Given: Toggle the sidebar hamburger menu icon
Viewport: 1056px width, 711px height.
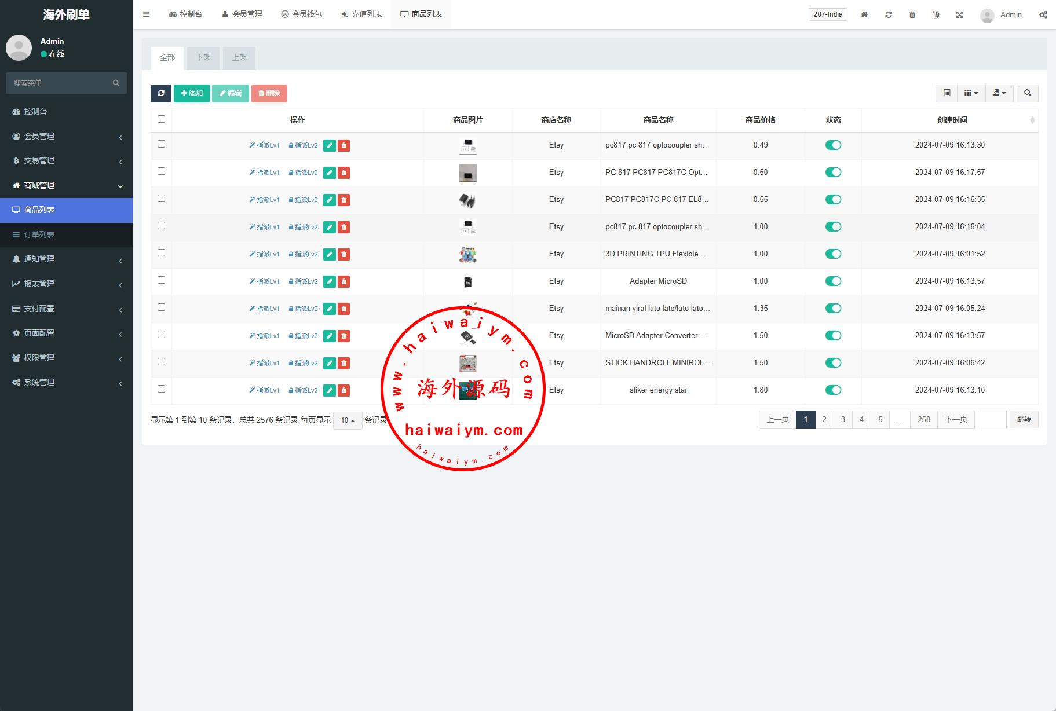Looking at the screenshot, I should [x=147, y=14].
